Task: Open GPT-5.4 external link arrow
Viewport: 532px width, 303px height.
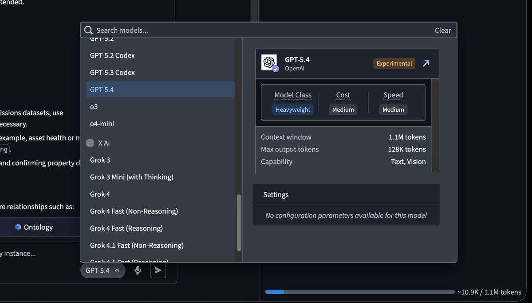Action: click(x=426, y=63)
